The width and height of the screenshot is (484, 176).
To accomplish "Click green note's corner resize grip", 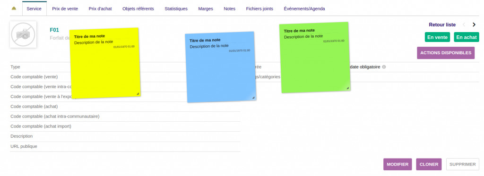I will pos(347,88).
